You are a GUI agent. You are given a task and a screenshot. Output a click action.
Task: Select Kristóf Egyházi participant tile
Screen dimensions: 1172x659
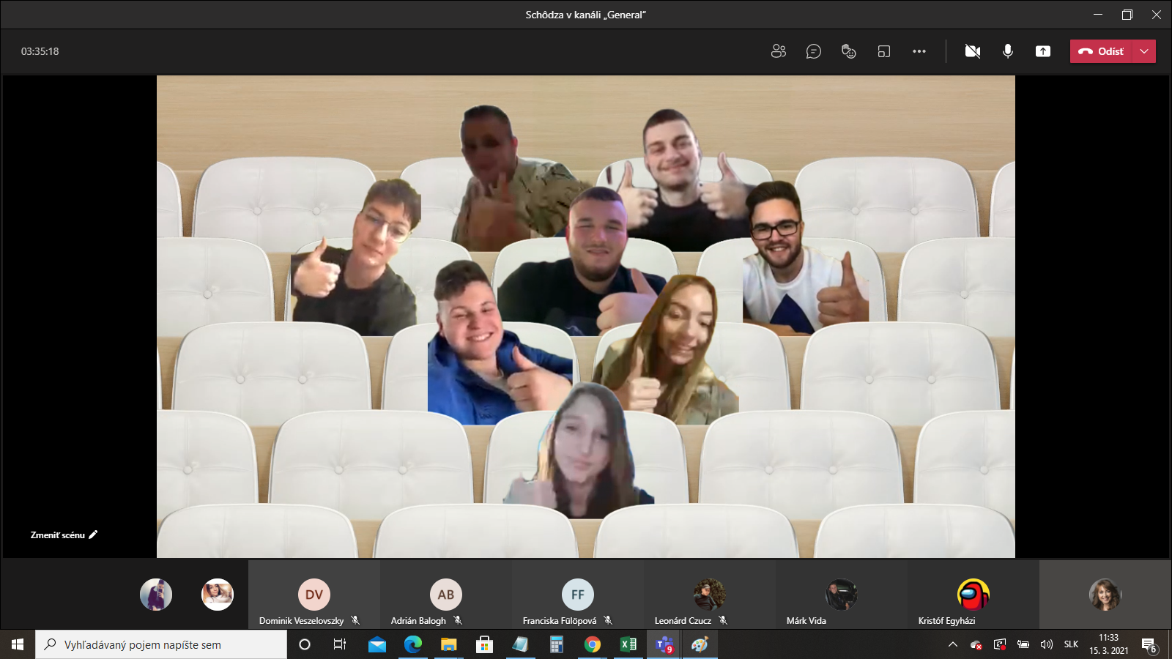coord(973,595)
